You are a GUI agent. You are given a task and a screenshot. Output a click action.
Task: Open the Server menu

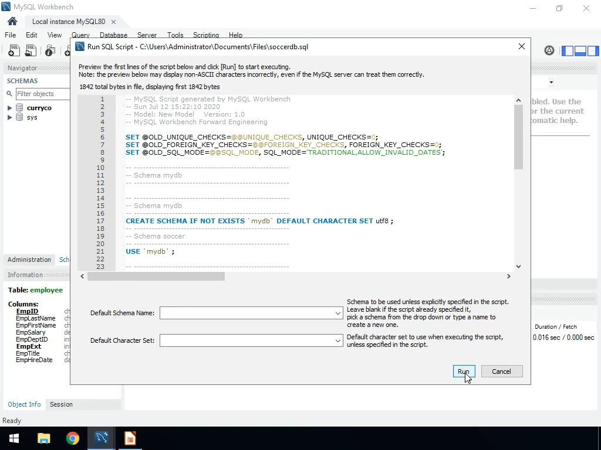(147, 35)
